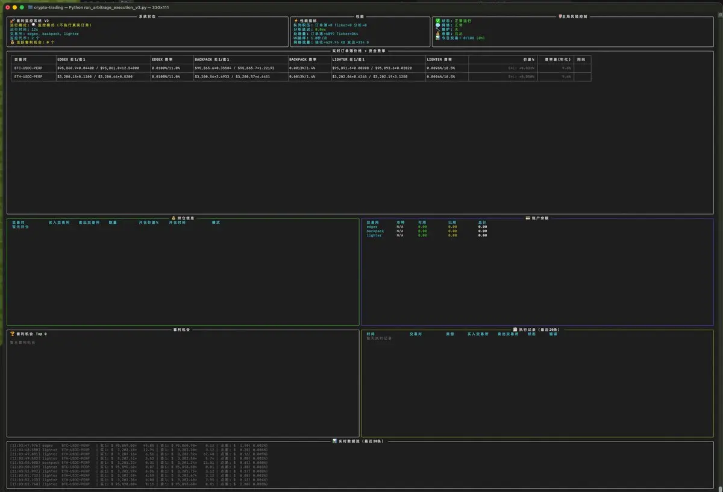The width and height of the screenshot is (723, 492).
Task: Click the BACKPACK 费率 column header
Action: tap(302, 60)
